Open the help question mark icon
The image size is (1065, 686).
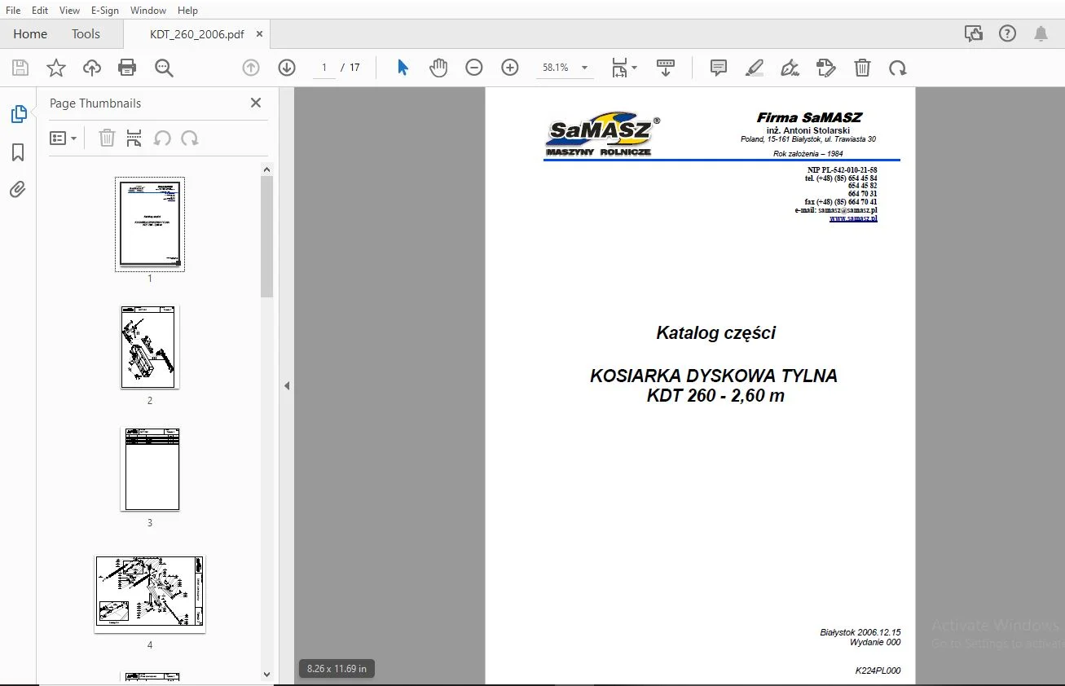[1008, 33]
